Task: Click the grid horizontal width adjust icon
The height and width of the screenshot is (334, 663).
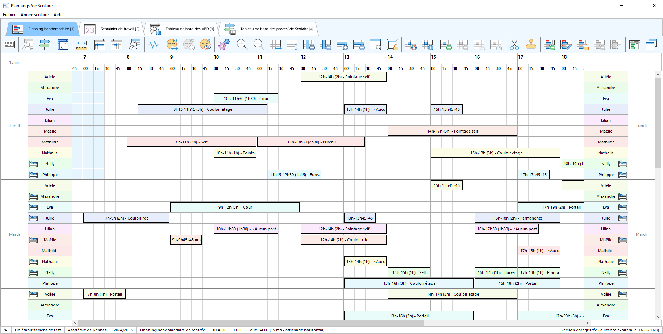Action: 275,45
